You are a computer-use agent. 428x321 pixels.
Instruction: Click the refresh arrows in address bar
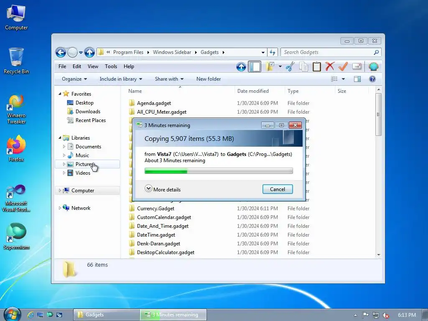273,52
